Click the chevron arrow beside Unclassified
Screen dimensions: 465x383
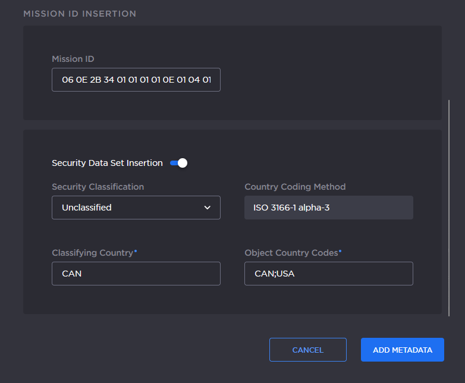[x=208, y=208]
